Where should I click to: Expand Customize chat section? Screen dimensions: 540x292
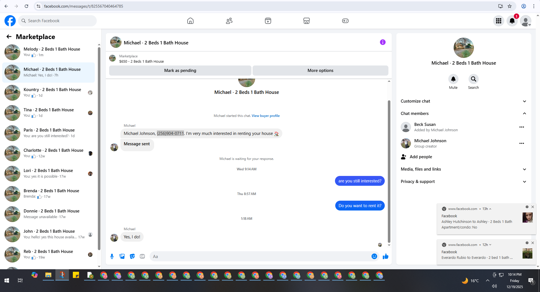464,101
